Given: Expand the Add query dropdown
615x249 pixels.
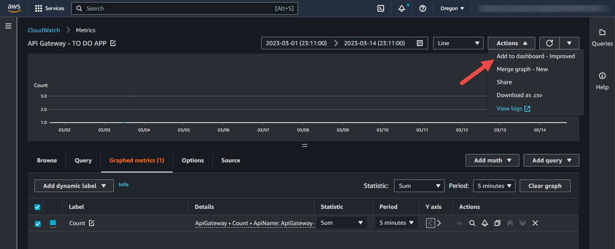Looking at the screenshot, I should [x=551, y=160].
